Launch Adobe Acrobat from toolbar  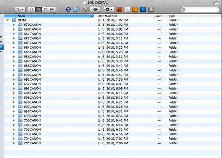point(127,10)
